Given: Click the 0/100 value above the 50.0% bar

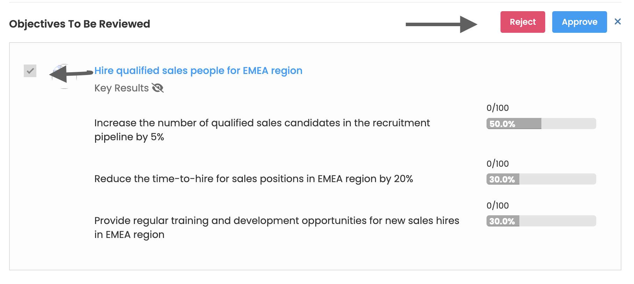Looking at the screenshot, I should [x=497, y=108].
